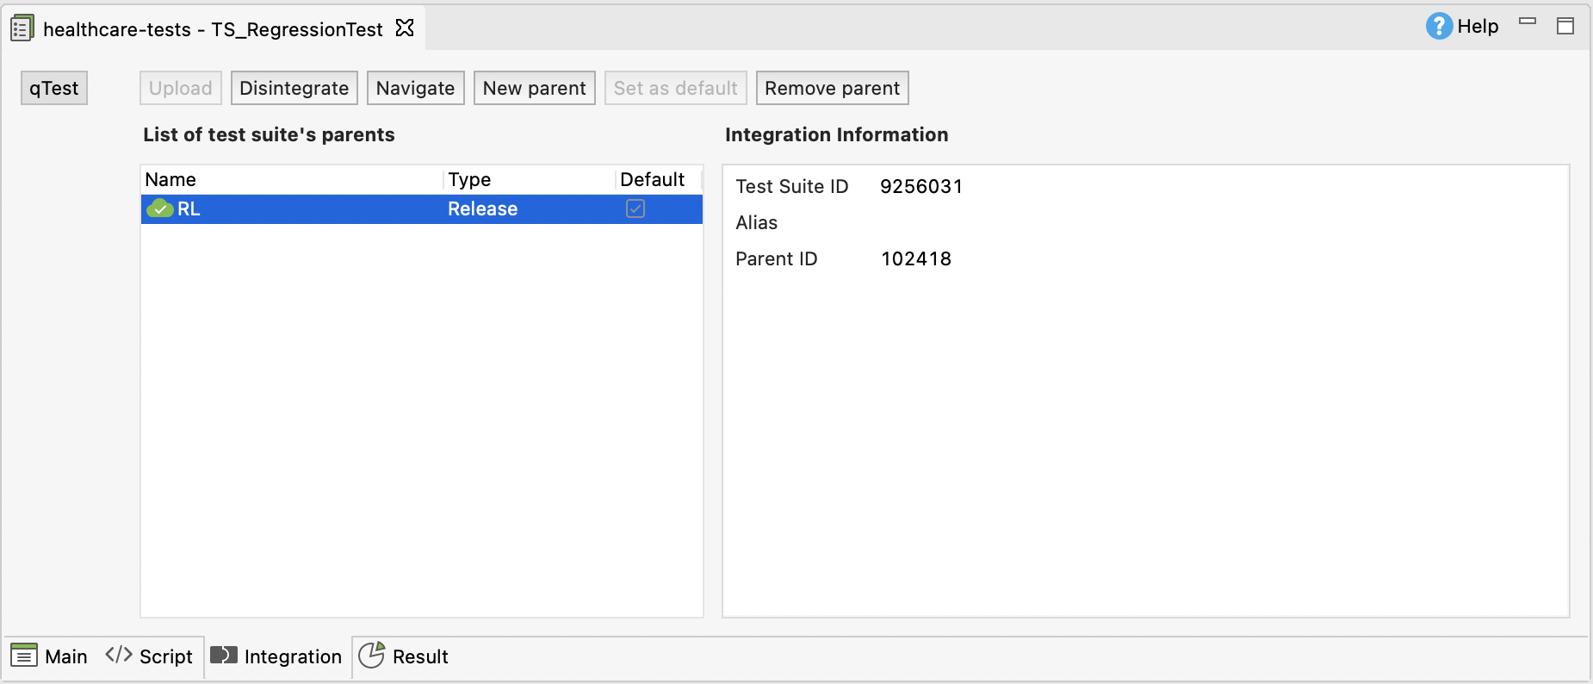Open Help via the question mark icon
1593x684 pixels.
[x=1438, y=27]
